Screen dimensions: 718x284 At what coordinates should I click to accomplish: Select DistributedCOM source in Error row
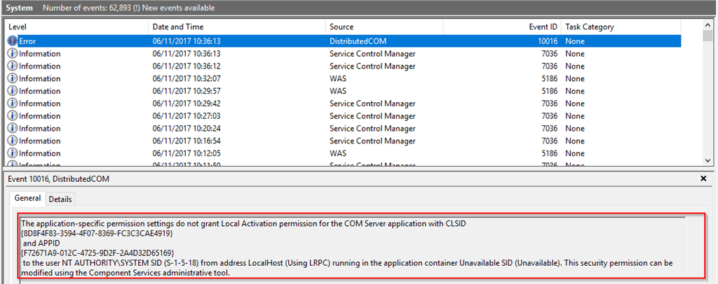[x=358, y=41]
